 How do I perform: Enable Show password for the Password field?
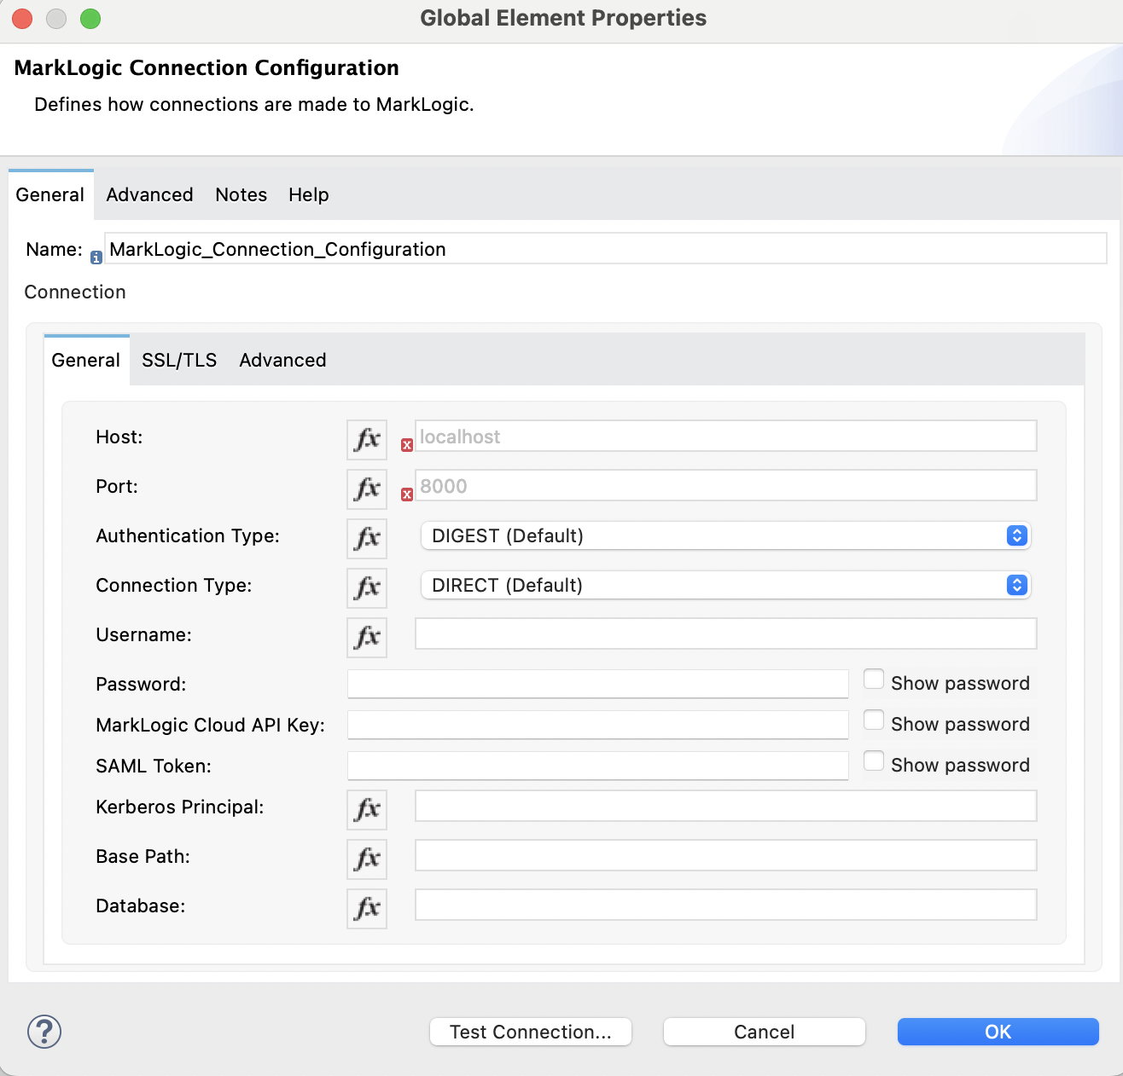point(874,680)
